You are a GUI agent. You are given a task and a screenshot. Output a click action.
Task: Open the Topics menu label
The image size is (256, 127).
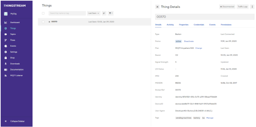(x=13, y=34)
